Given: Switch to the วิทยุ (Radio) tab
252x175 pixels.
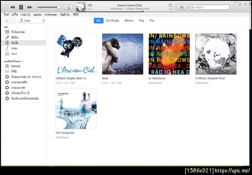Looking at the screenshot, I should coord(142,21).
